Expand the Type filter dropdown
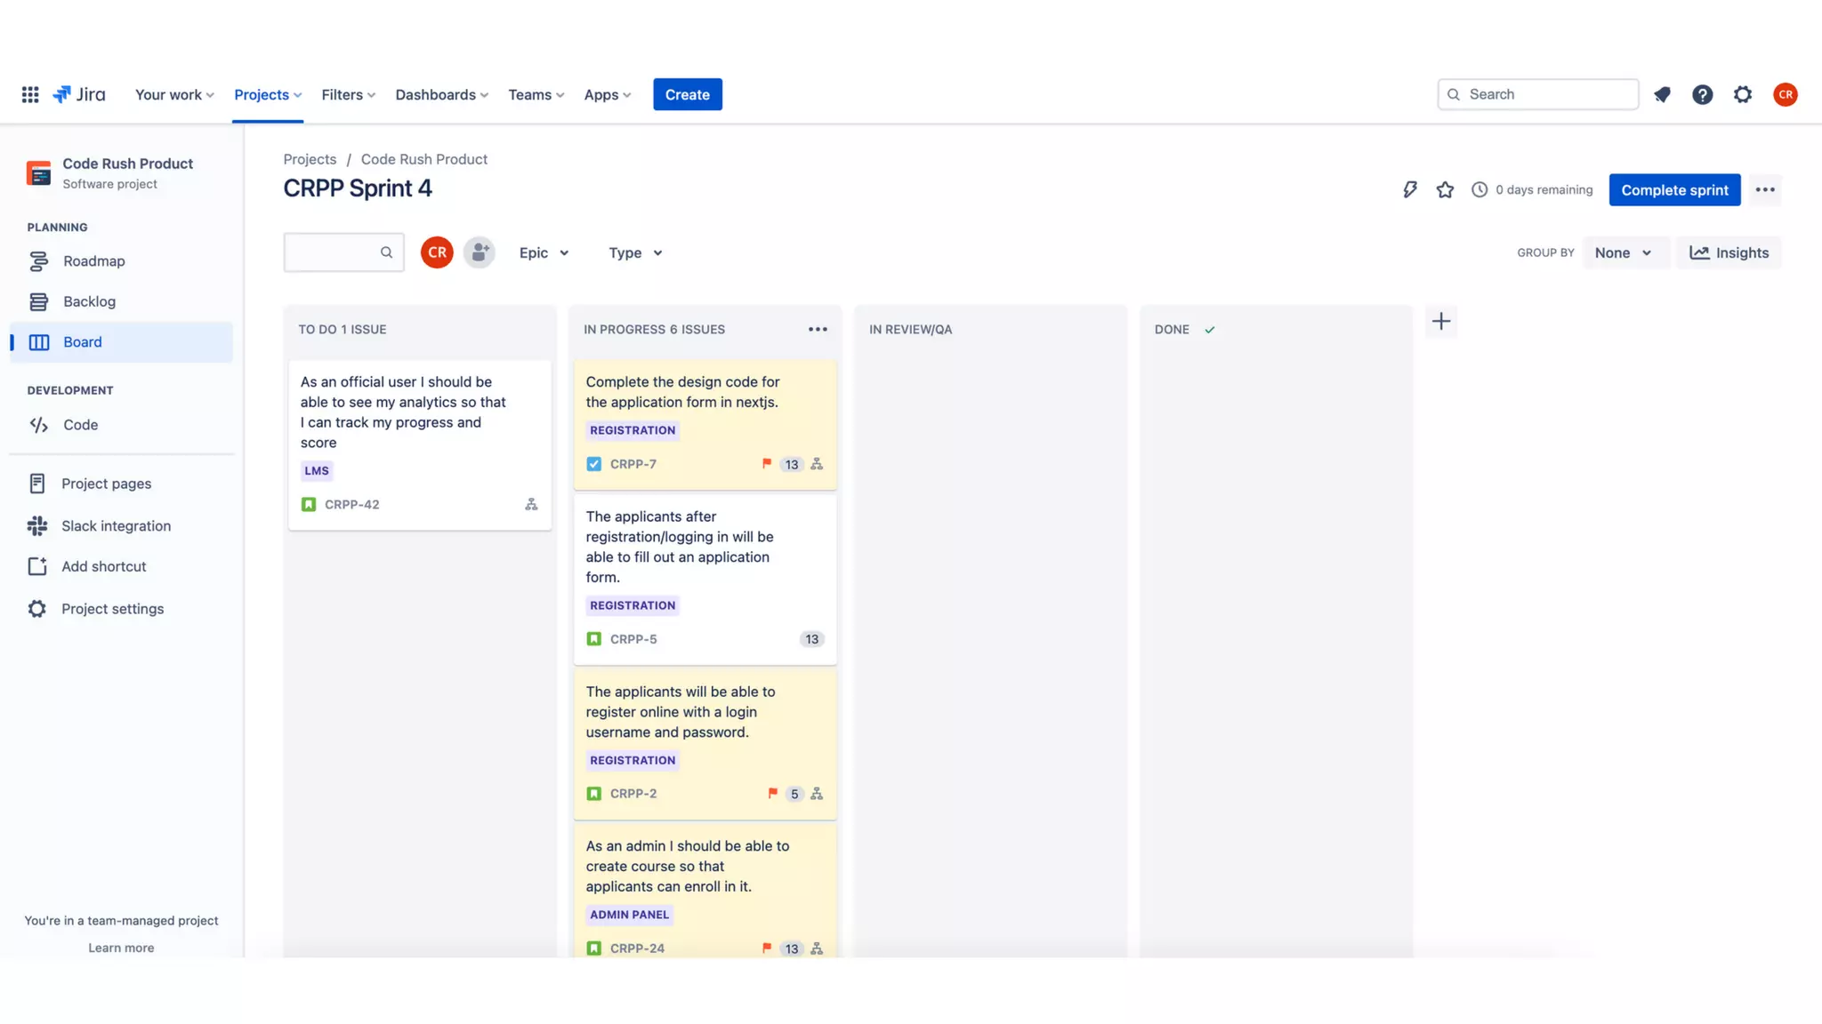Image resolution: width=1822 pixels, height=1024 pixels. [x=635, y=252]
